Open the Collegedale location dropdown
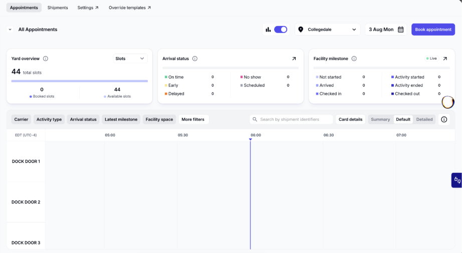This screenshot has height=253, width=462. (x=327, y=30)
